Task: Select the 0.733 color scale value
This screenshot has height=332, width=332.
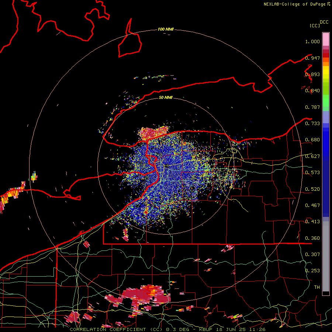Action: [312, 124]
